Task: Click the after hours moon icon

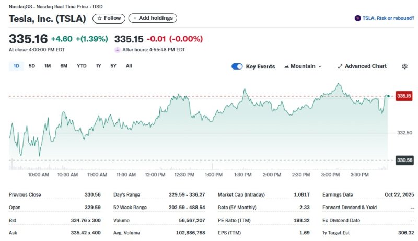Action: point(118,50)
